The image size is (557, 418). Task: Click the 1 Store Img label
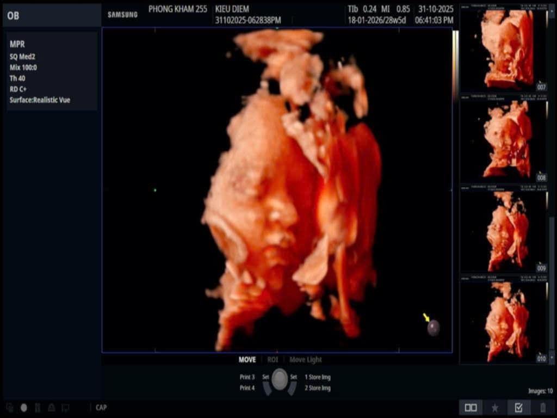click(317, 377)
